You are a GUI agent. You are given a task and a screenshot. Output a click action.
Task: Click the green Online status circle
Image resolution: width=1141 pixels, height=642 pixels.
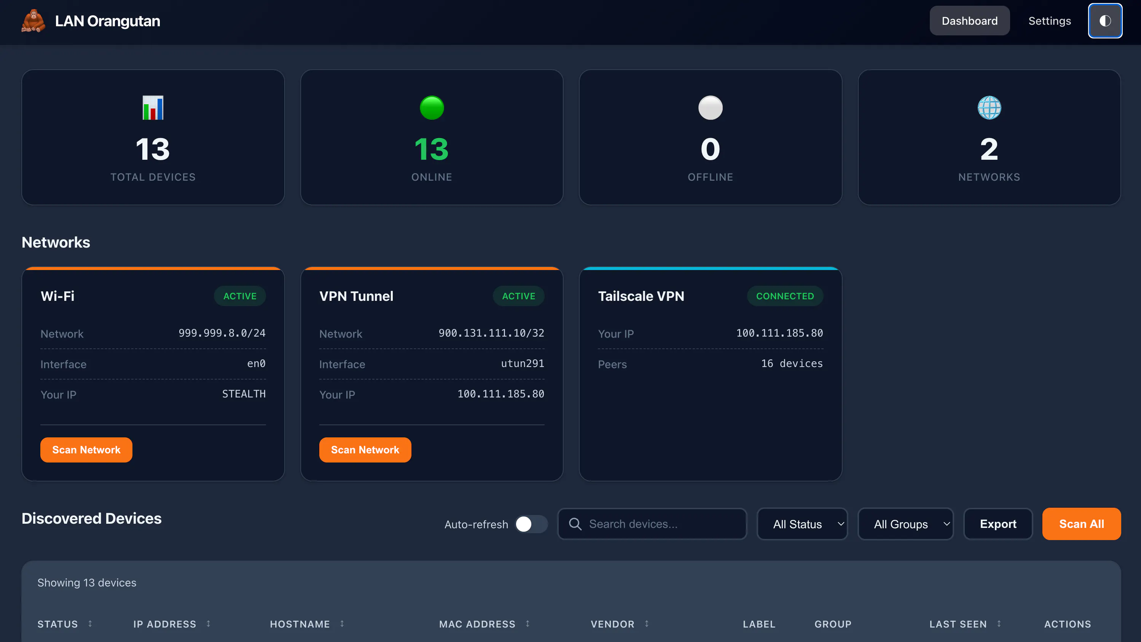coord(432,108)
